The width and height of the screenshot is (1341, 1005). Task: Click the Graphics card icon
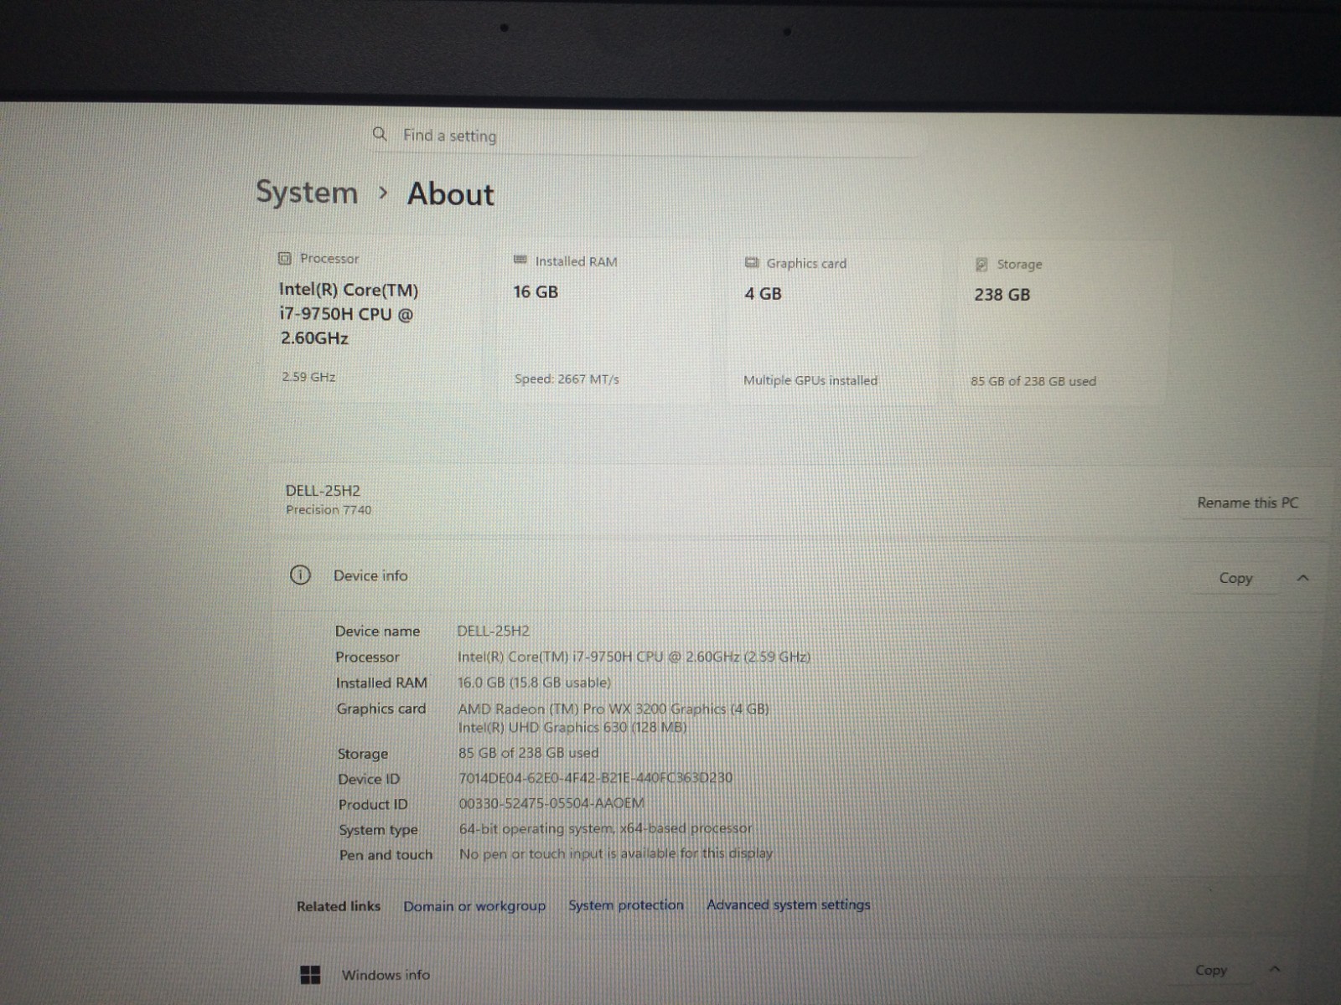[752, 263]
